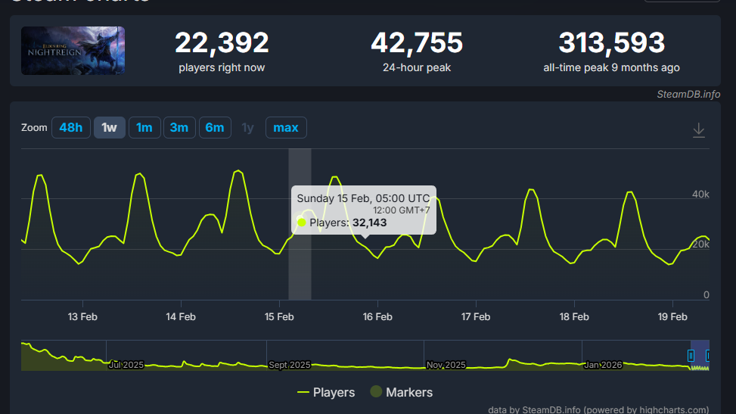
Task: Click the 13 Feb axis label
Action: coord(82,316)
